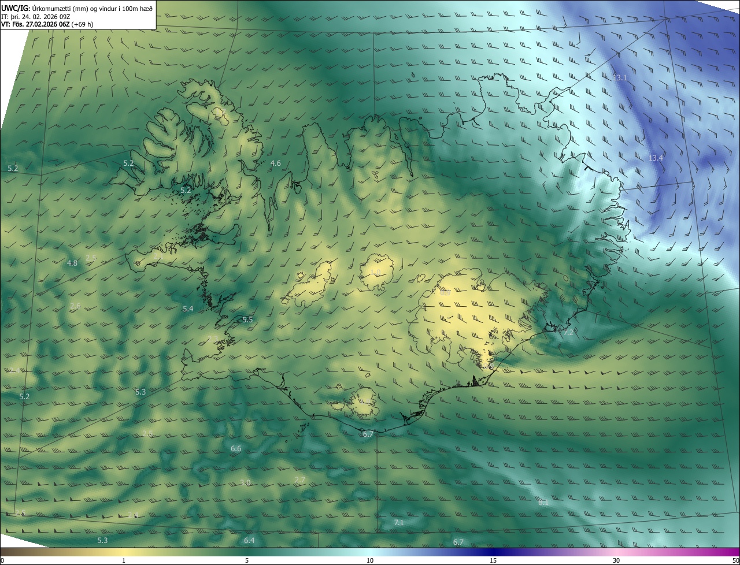This screenshot has height=565, width=740.
Task: Click the 6.6 value label on the map
Action: click(x=236, y=448)
